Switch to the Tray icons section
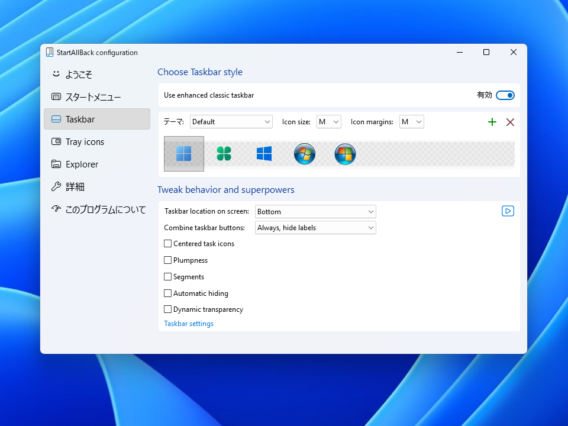The image size is (568, 426). click(x=97, y=141)
